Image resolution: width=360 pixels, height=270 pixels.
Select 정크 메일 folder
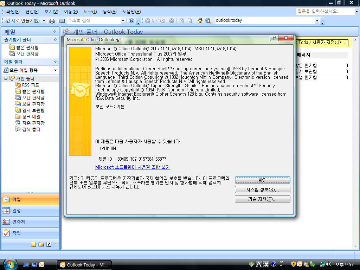point(28,117)
